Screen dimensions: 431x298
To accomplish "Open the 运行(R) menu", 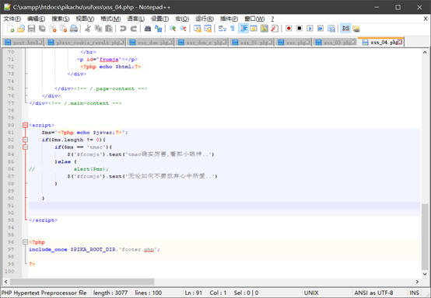I will point(205,19).
